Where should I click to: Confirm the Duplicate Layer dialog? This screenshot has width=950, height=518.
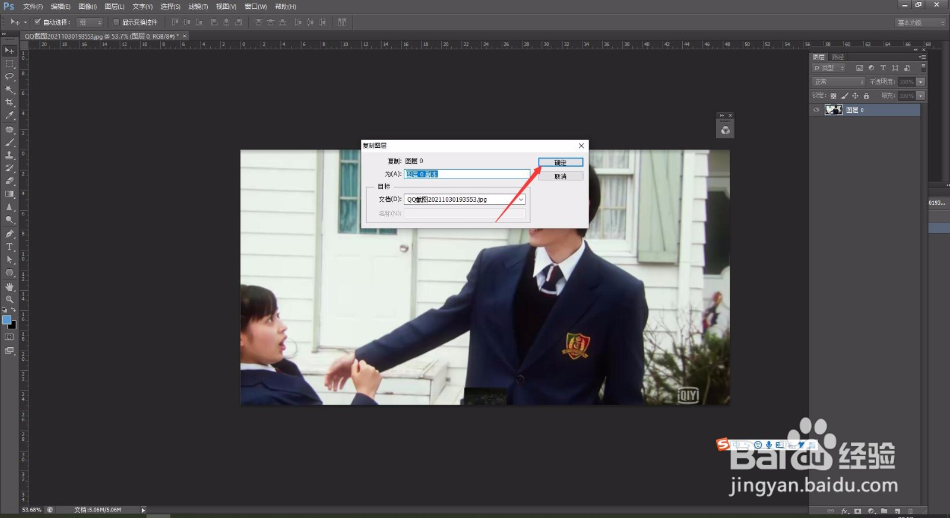pyautogui.click(x=560, y=163)
